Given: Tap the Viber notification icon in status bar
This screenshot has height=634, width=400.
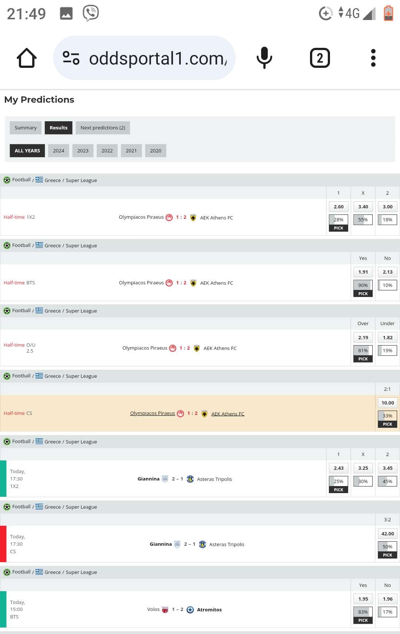Looking at the screenshot, I should pyautogui.click(x=91, y=13).
